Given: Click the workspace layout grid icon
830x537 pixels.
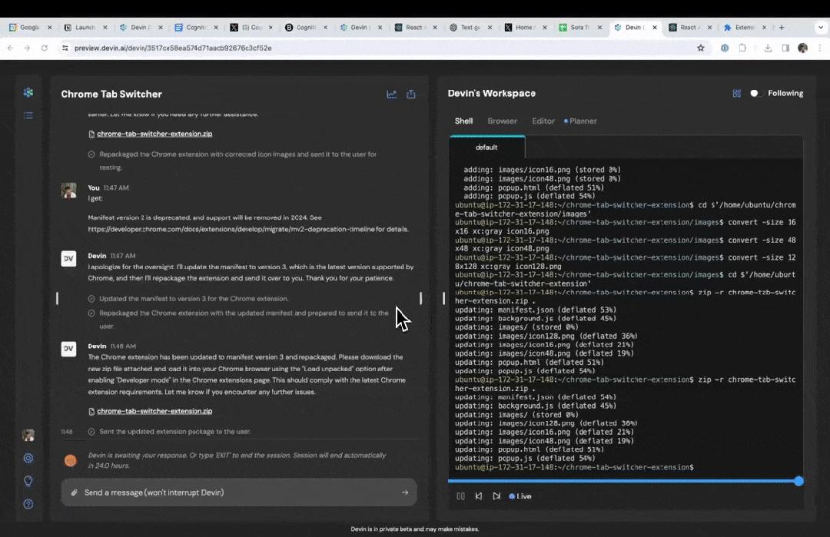Looking at the screenshot, I should click(736, 93).
